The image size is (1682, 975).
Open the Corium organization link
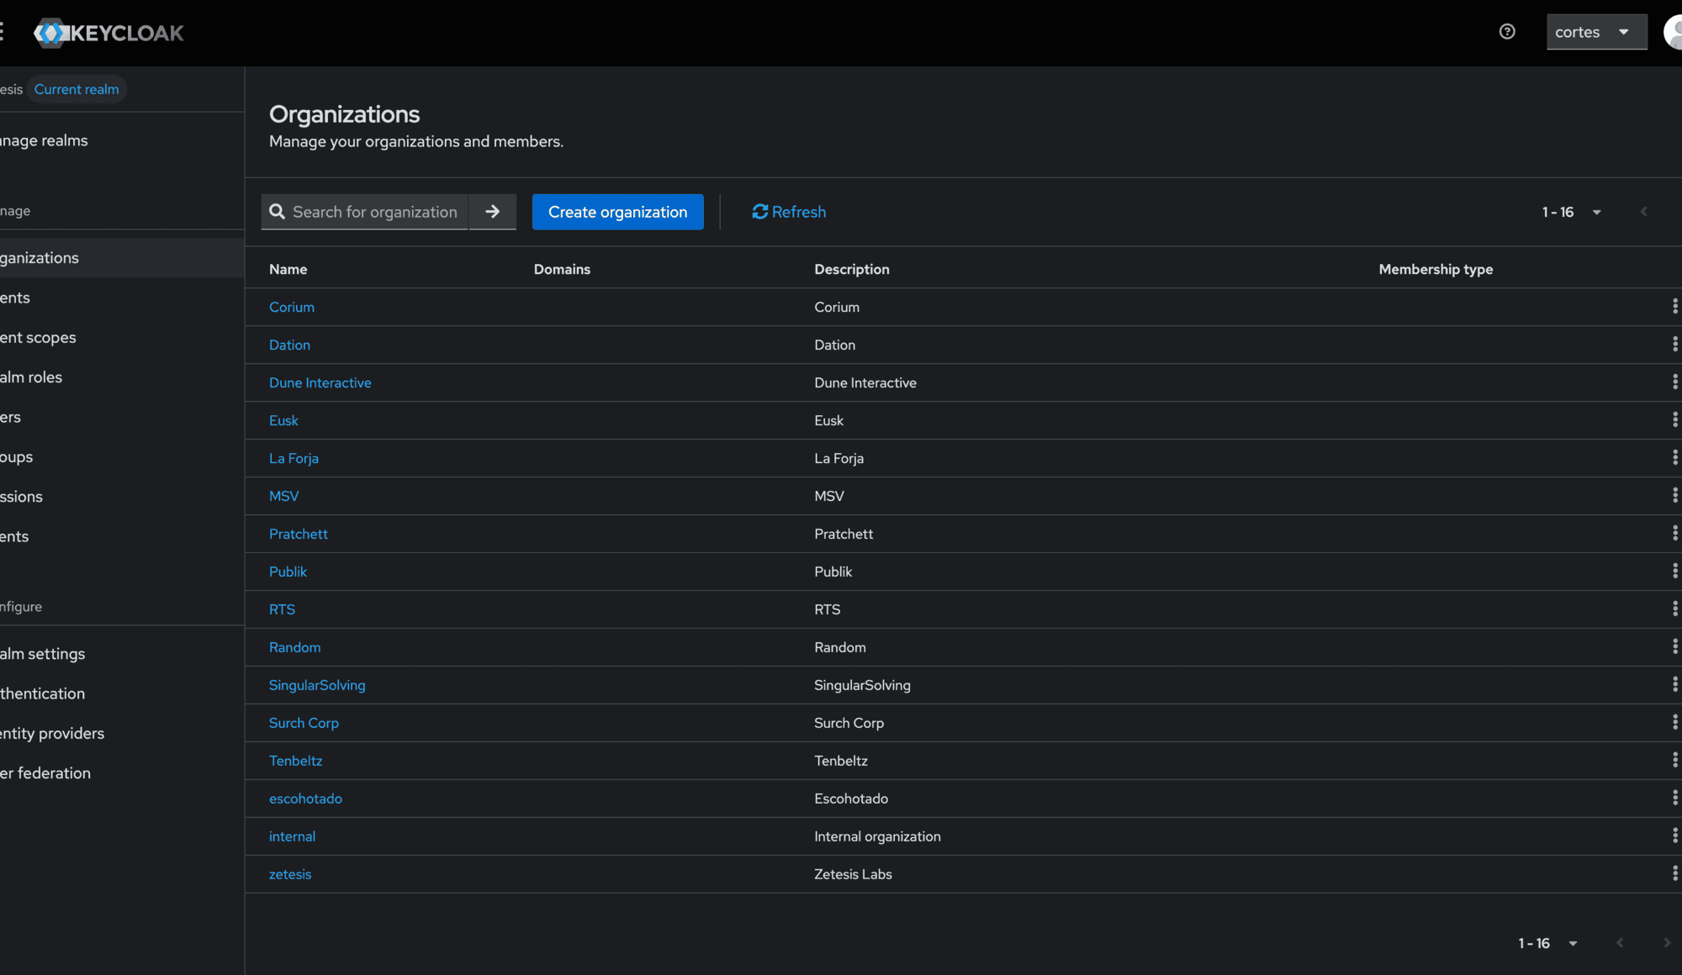pyautogui.click(x=292, y=307)
